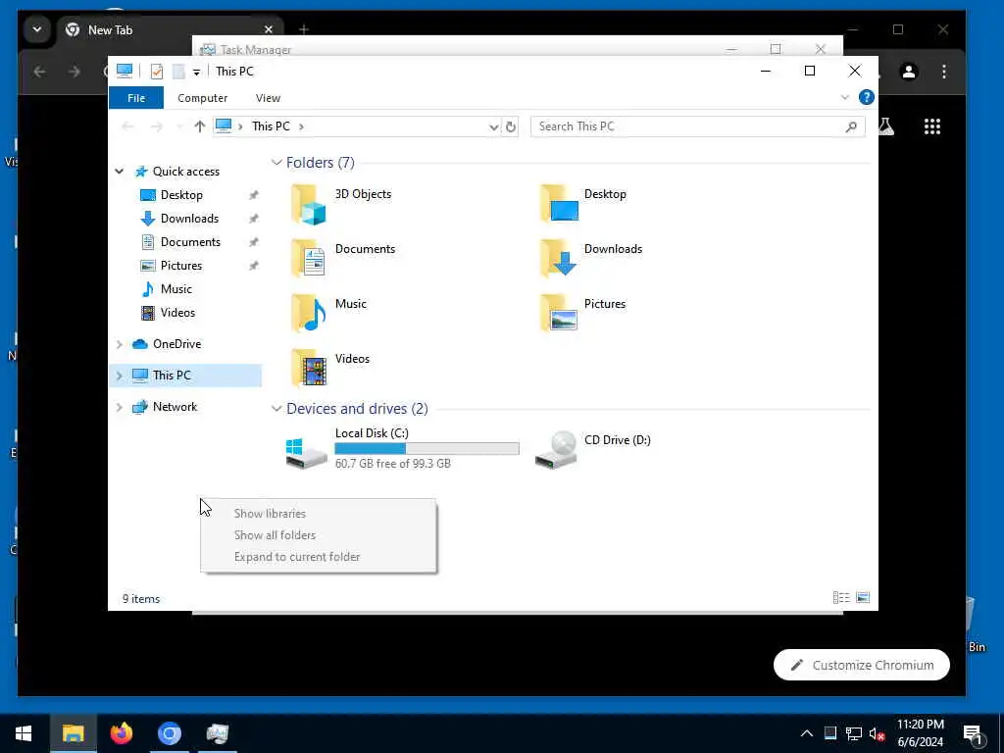Open the Windows Start menu

24,733
